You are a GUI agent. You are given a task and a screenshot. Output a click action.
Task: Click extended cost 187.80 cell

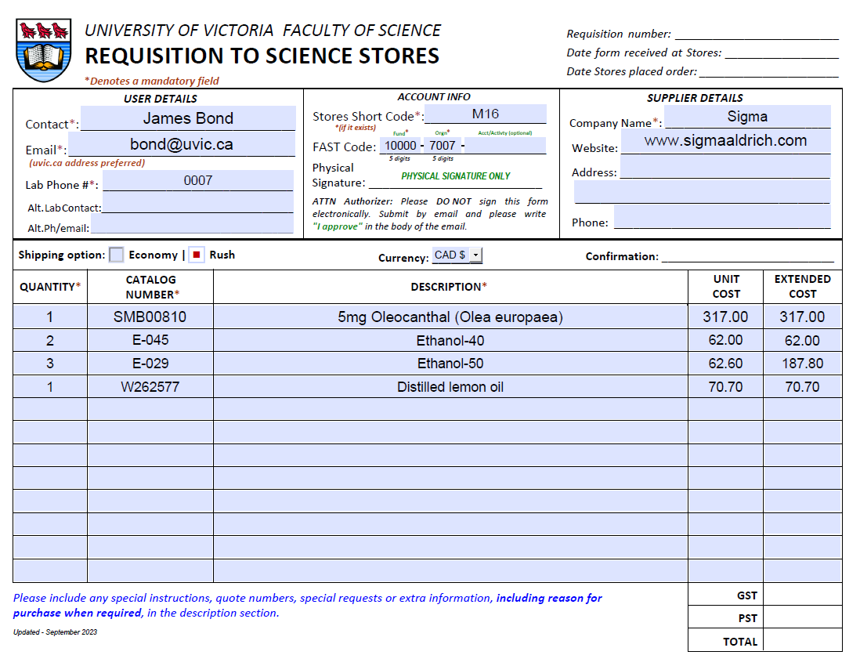802,364
